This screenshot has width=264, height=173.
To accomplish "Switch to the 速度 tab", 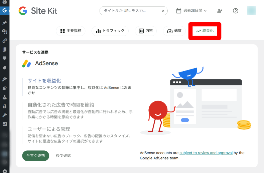I will [x=174, y=31].
